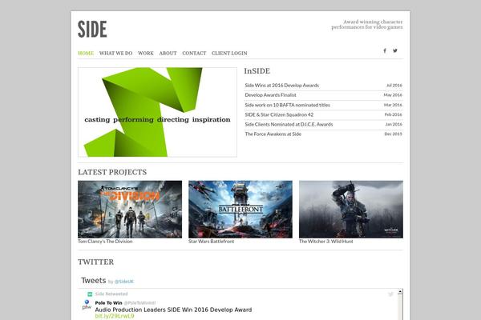This screenshot has height=320, width=481.
Task: Open Develop Awards Finalist article
Action: pos(271,95)
